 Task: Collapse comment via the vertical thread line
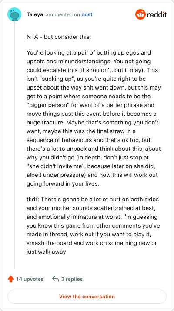[14, 145]
